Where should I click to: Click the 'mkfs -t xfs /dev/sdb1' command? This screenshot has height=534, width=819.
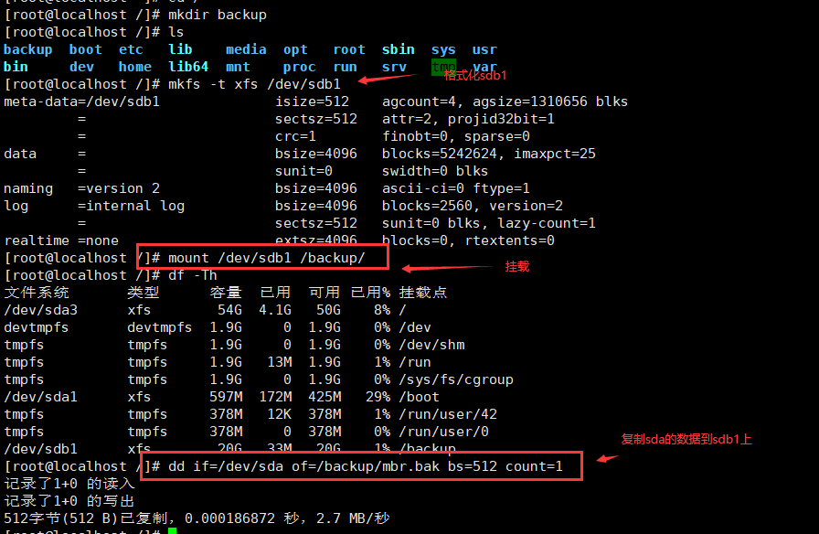click(x=254, y=84)
